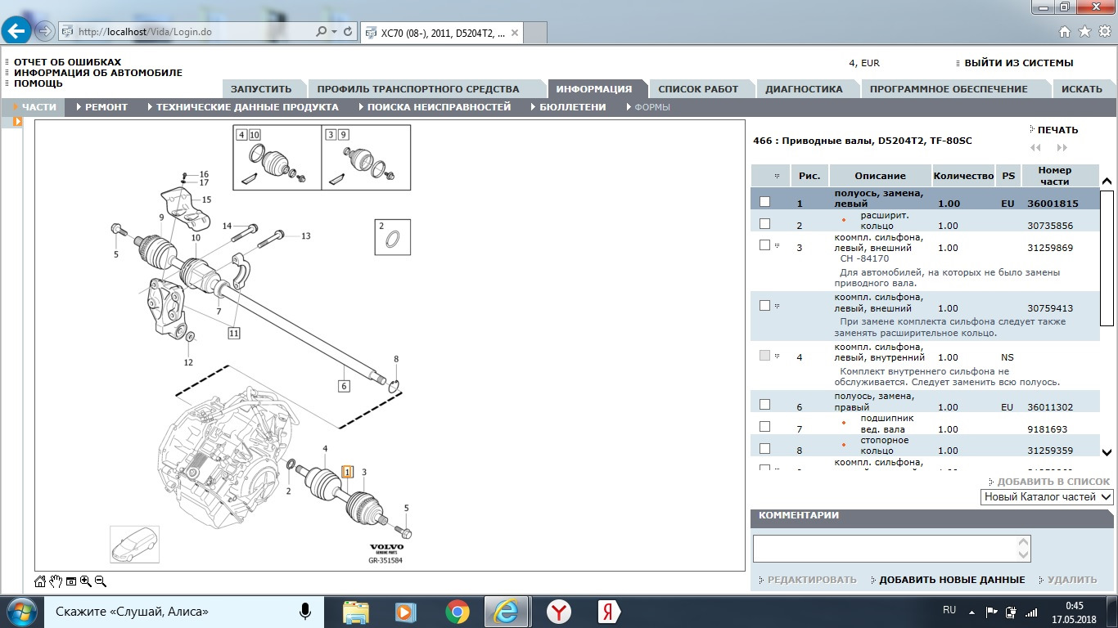The height and width of the screenshot is (628, 1118).
Task: Select the hand pan tool
Action: pos(56,581)
